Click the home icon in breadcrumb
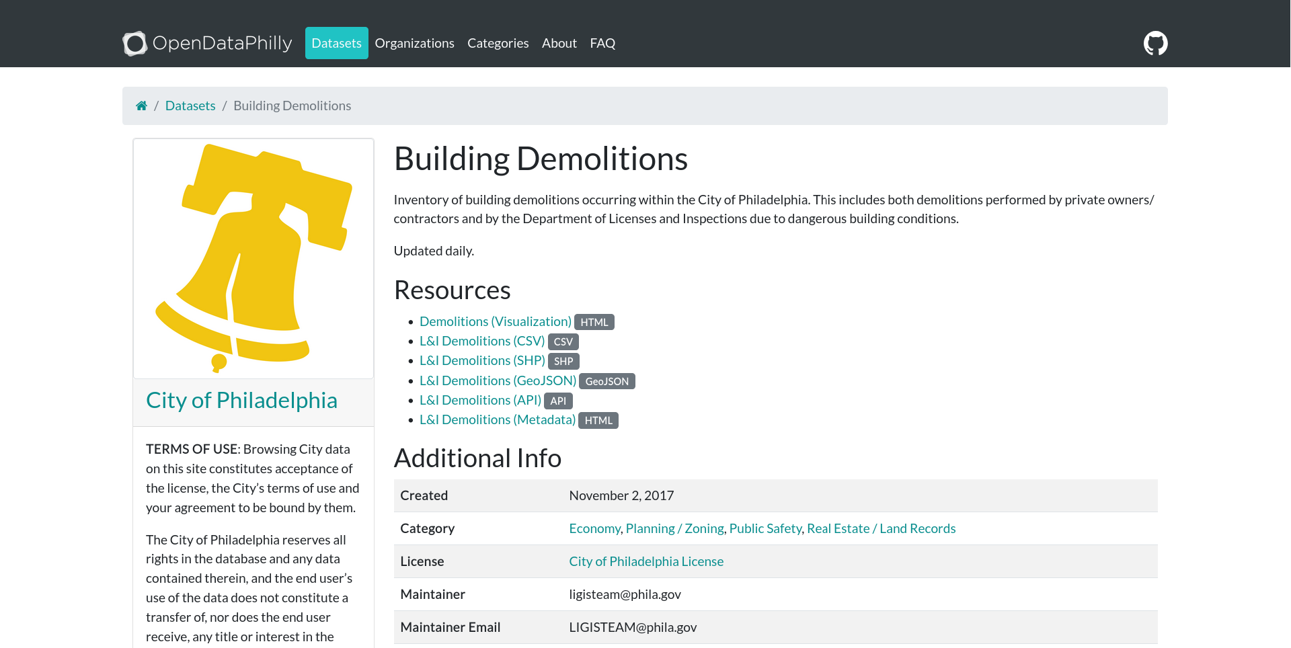Image resolution: width=1291 pixels, height=648 pixels. 141,106
